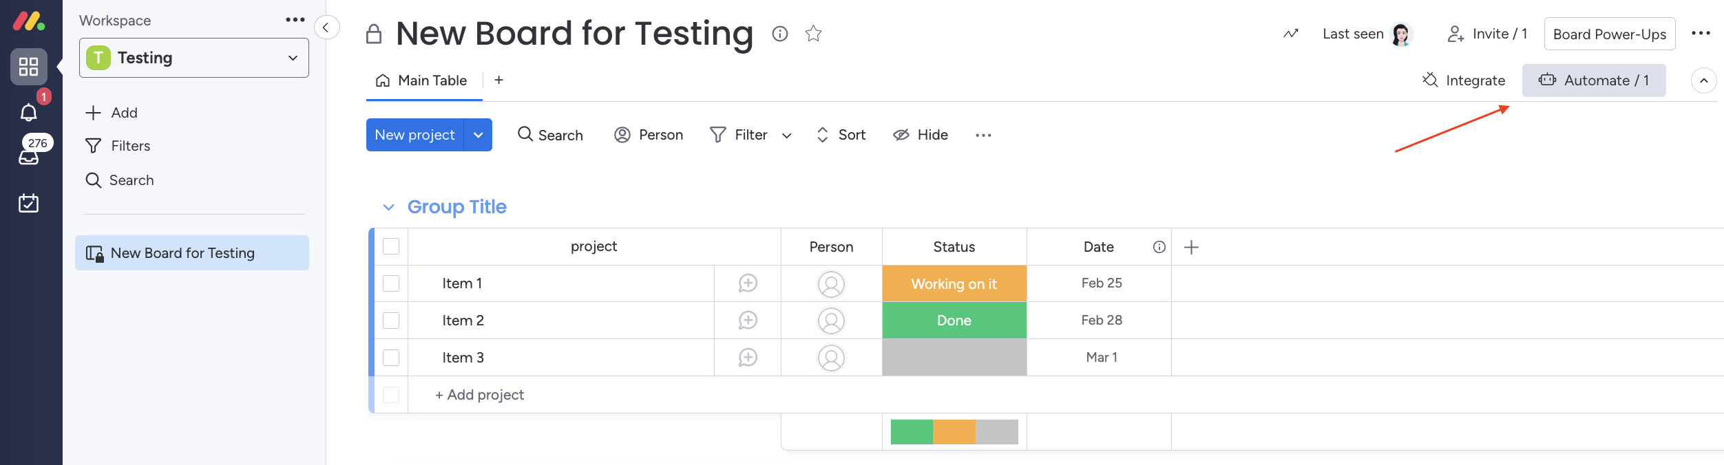Select the Item 3 row checkbox

pos(391,358)
